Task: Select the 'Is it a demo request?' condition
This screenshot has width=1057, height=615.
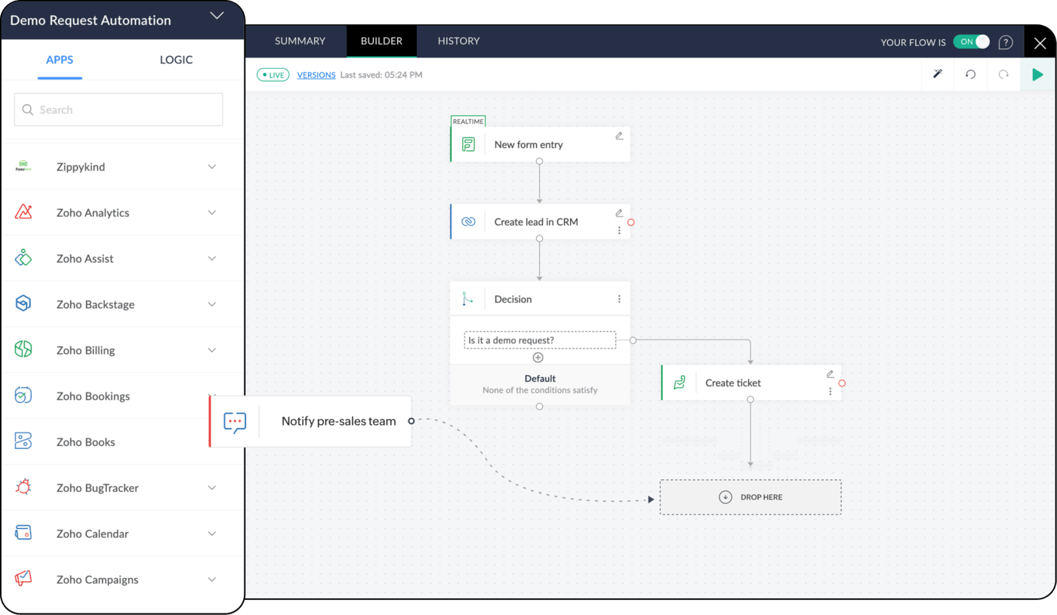Action: (x=539, y=340)
